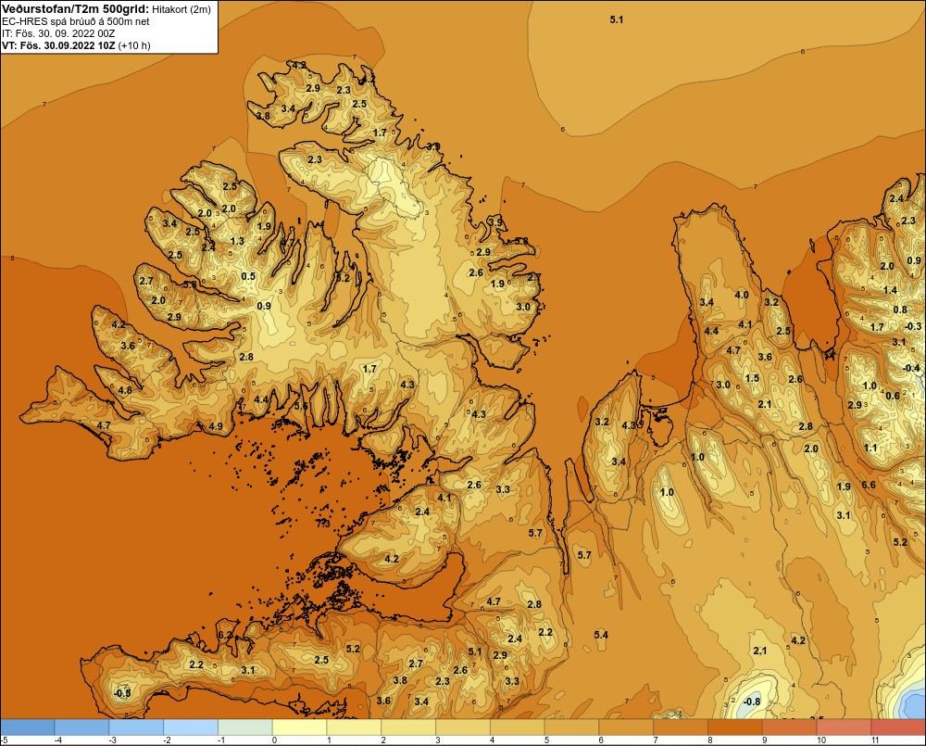The height and width of the screenshot is (746, 926).
Task: Click the 1.4 temperature value on the map
Action: (x=890, y=290)
